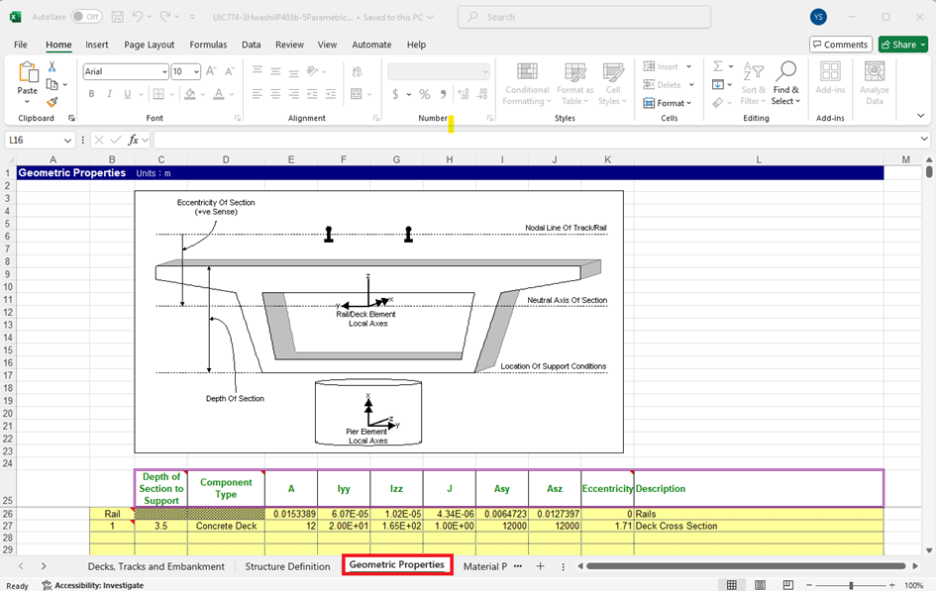The width and height of the screenshot is (936, 591).
Task: Expand the font size dropdown
Action: [x=196, y=72]
